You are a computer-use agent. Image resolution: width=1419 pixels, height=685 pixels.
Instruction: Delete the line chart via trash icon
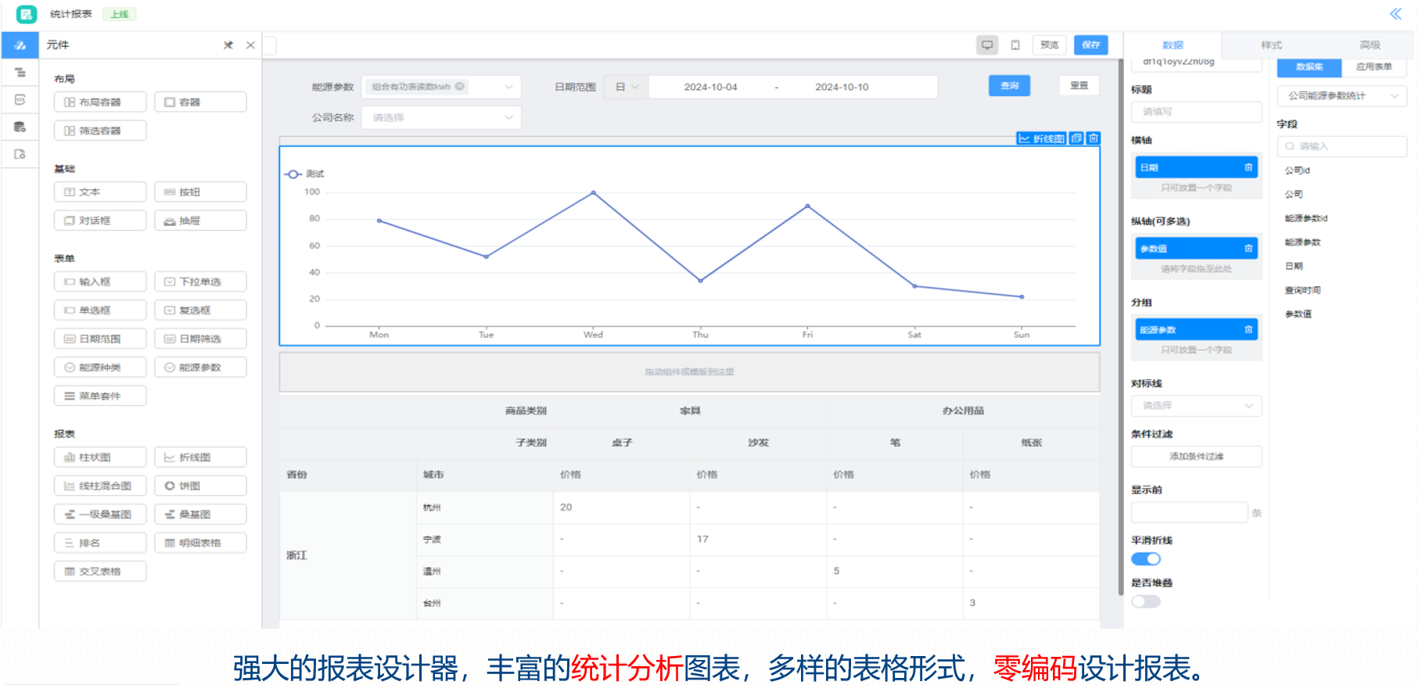pos(1094,138)
